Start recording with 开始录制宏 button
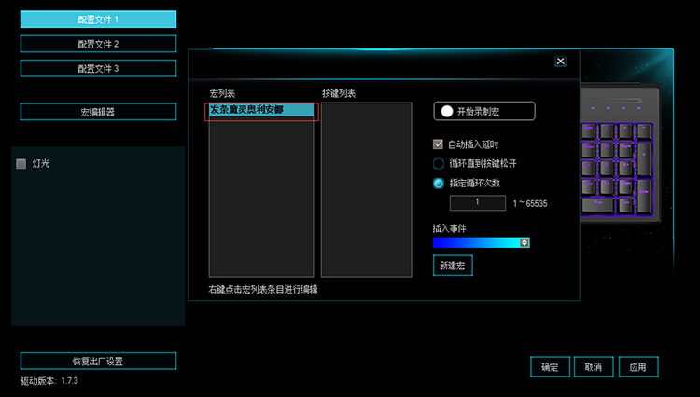Viewport: 700px width, 397px height. click(x=484, y=112)
